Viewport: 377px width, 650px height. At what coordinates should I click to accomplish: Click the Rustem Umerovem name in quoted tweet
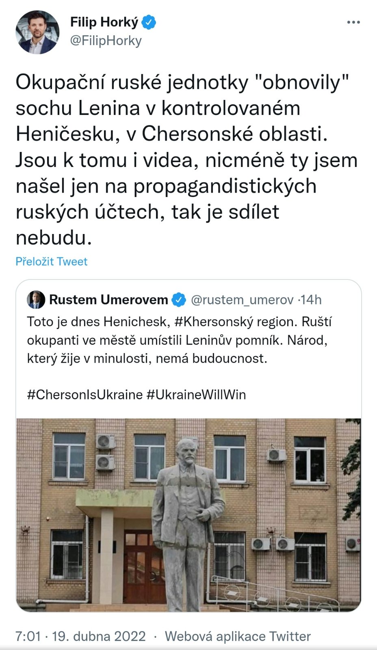tap(108, 300)
